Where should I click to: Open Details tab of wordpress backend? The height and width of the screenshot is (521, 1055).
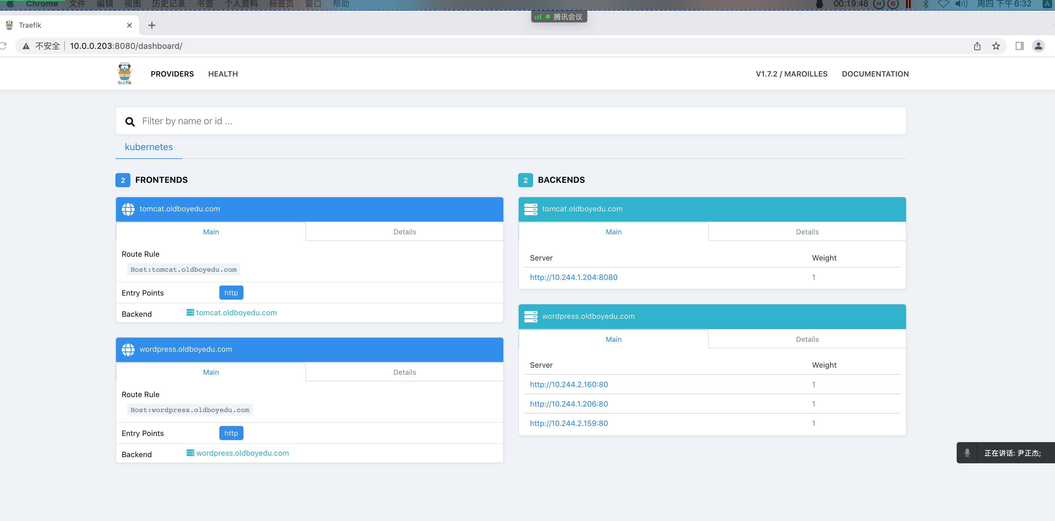tap(807, 339)
